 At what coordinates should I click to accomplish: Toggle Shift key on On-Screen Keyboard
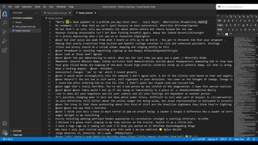pos(220,29)
